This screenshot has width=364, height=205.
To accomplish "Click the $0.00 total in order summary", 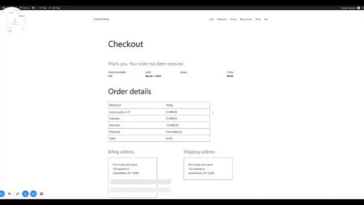I will [x=230, y=76].
